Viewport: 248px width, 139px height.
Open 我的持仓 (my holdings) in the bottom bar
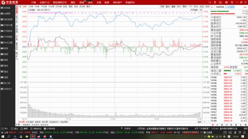pyautogui.click(x=36, y=129)
